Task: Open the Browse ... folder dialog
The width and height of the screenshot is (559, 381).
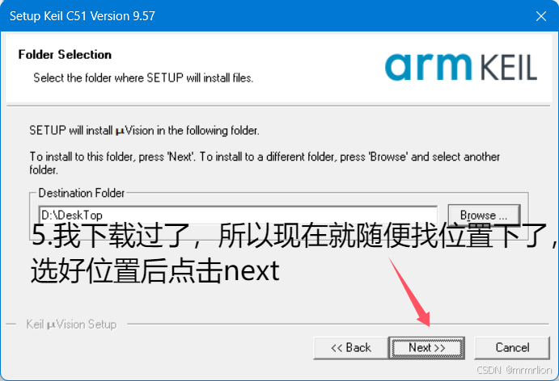Action: [x=484, y=215]
